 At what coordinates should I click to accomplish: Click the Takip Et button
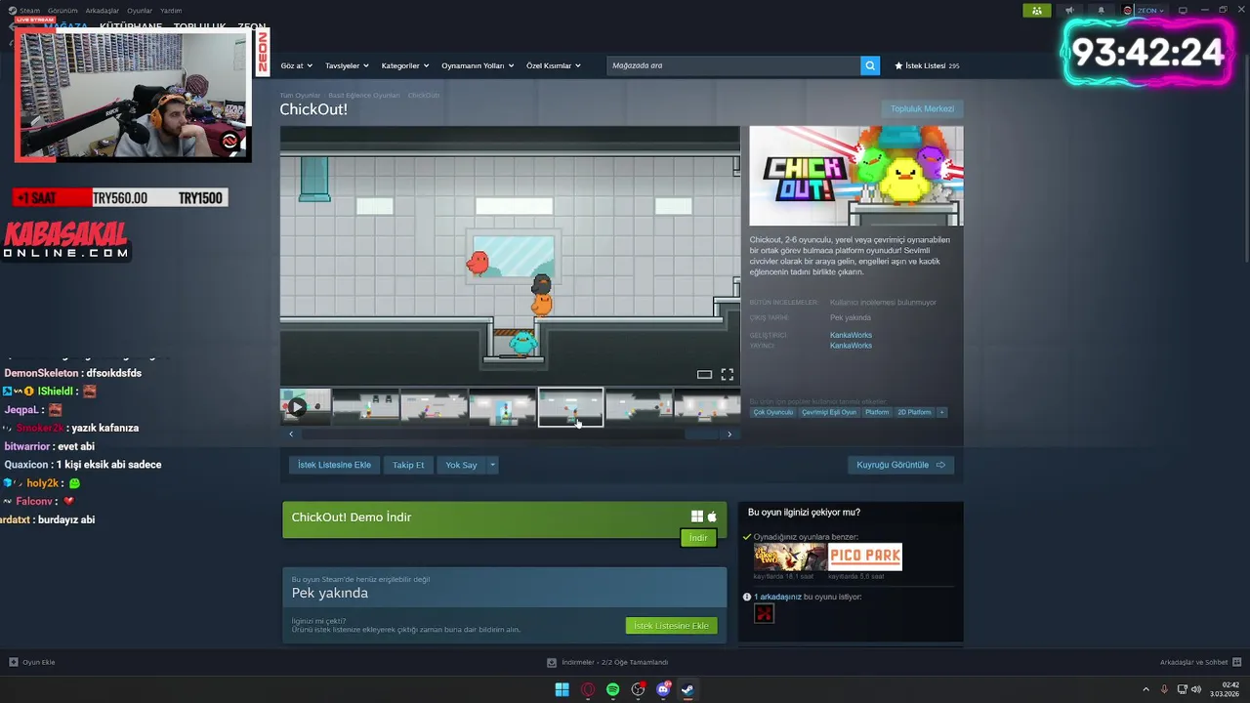click(x=408, y=465)
